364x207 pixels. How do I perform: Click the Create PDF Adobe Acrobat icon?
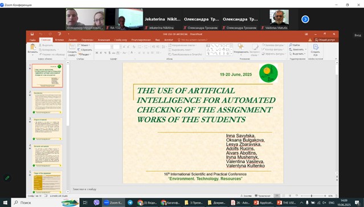point(316,47)
